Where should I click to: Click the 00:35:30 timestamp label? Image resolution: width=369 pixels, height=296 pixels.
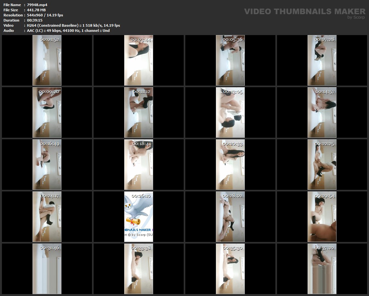pos(233,248)
